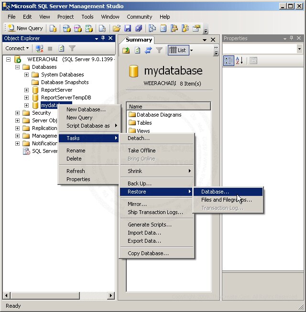Open the Properties object combo box
The height and width of the screenshot is (312, 306).
(x=263, y=49)
